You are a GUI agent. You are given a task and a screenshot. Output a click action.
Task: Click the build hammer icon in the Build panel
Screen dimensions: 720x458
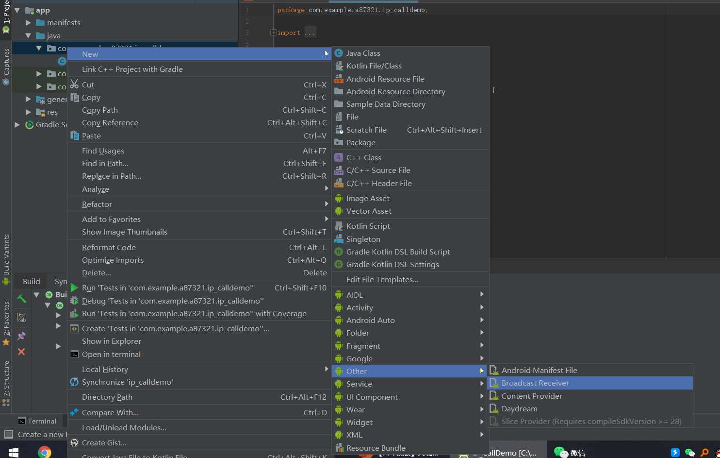pos(21,299)
